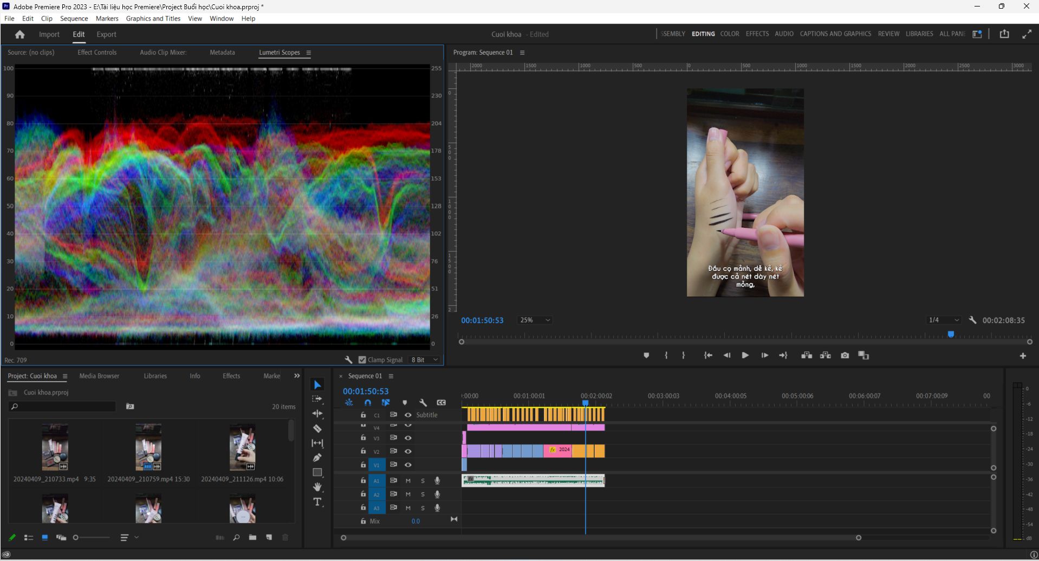The width and height of the screenshot is (1039, 561).
Task: Click Add Marker in Program monitor
Action: [646, 356]
